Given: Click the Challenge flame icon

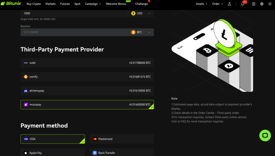Looking at the screenshot, I should pos(149,1).
